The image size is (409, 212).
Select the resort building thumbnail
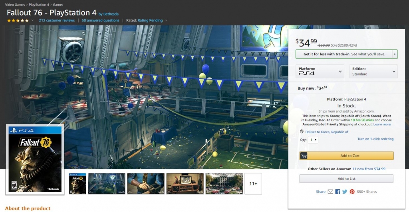[x=224, y=184]
